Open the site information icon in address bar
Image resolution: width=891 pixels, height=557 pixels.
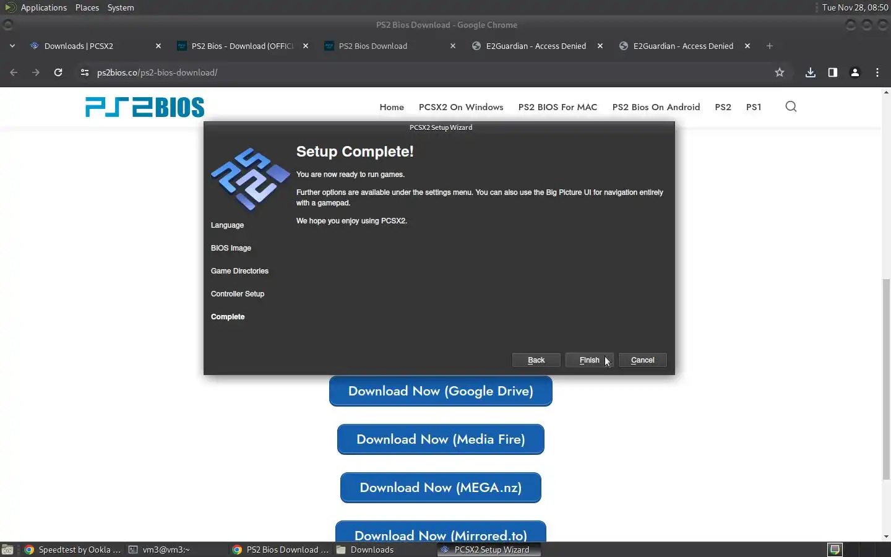point(85,72)
